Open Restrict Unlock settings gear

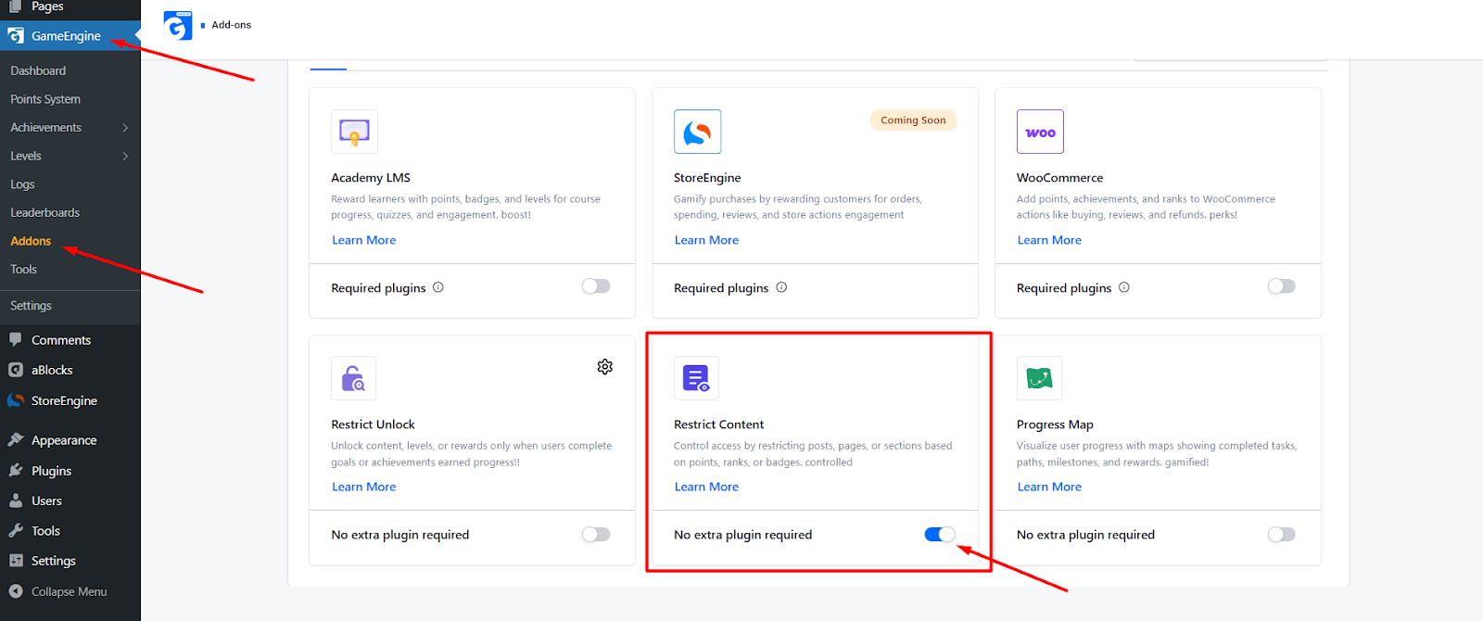(x=605, y=367)
